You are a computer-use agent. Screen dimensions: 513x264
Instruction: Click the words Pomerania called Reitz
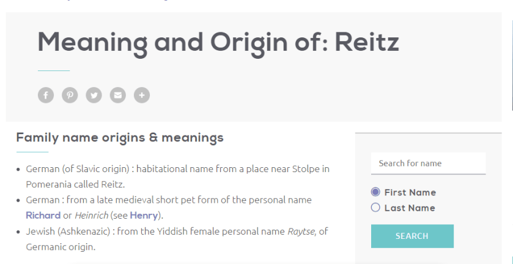pos(75,184)
